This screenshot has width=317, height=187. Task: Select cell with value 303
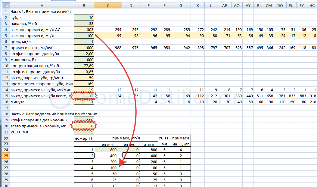[x=84, y=30]
